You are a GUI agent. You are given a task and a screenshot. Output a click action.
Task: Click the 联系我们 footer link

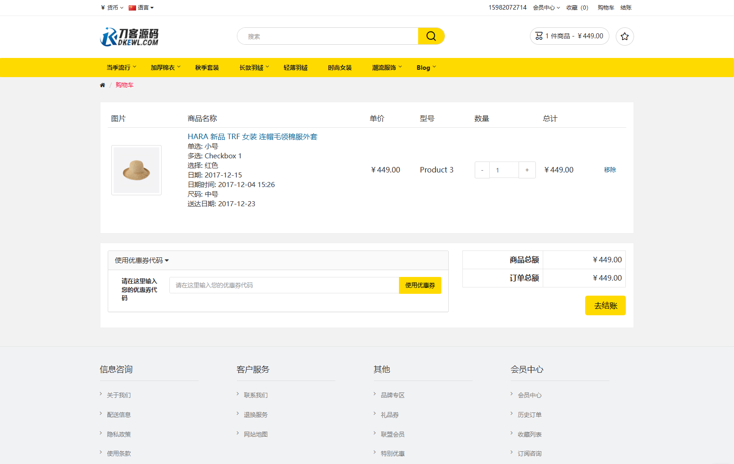[256, 395]
